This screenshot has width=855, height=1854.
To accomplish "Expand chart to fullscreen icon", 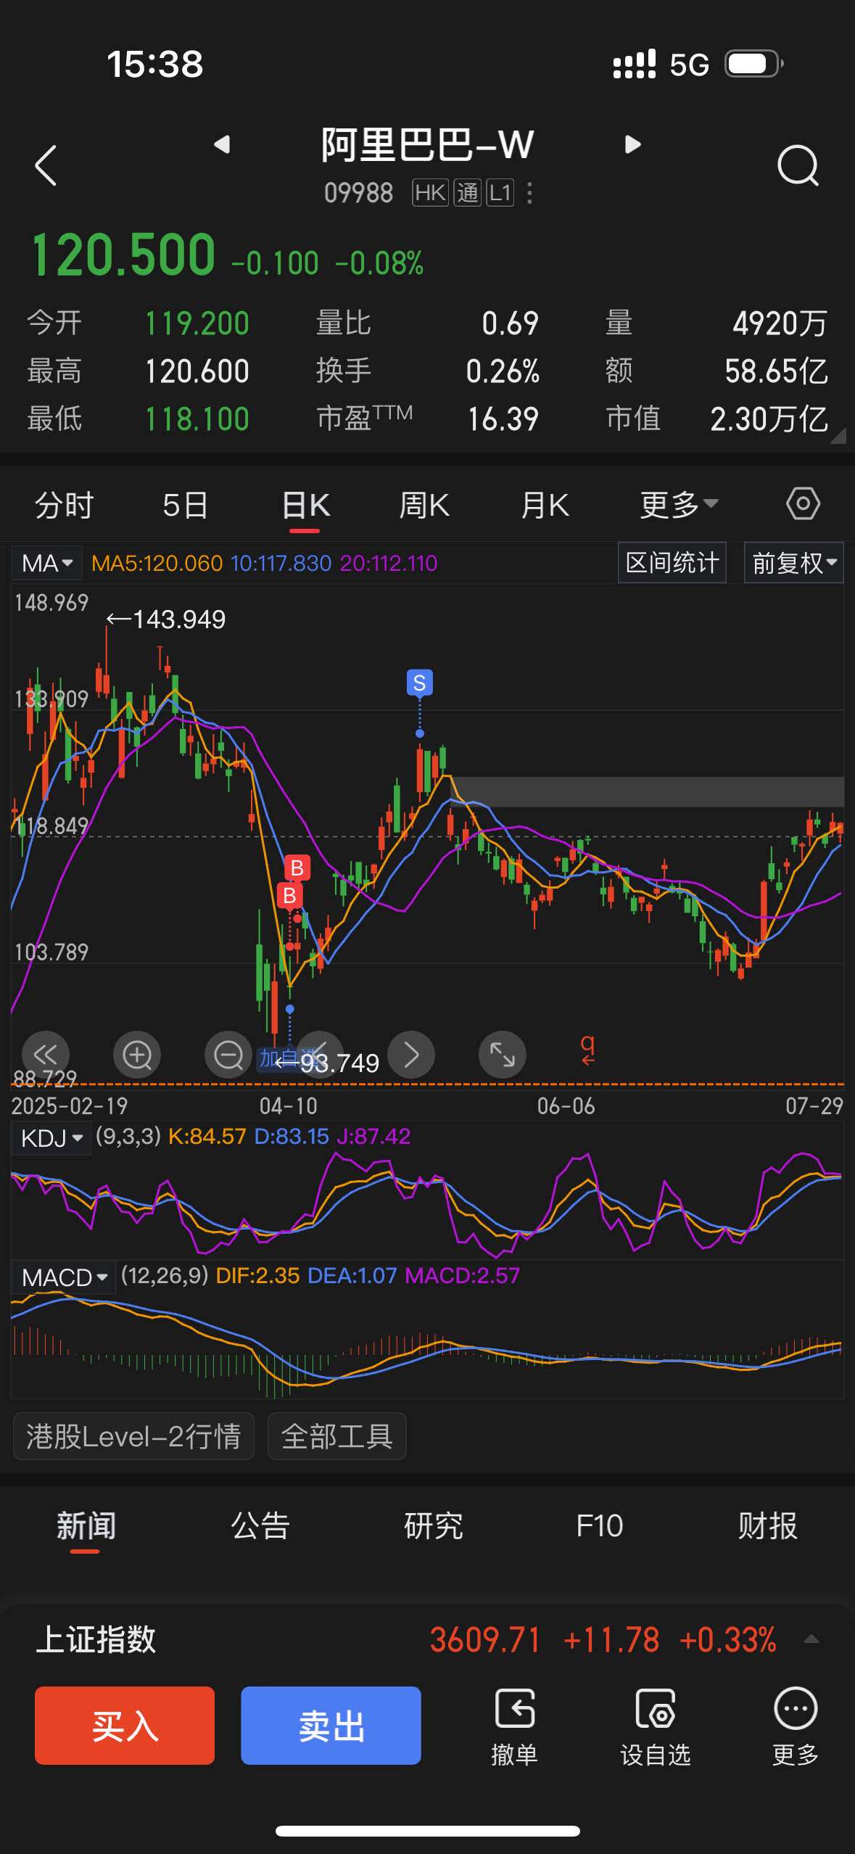I will [503, 1054].
